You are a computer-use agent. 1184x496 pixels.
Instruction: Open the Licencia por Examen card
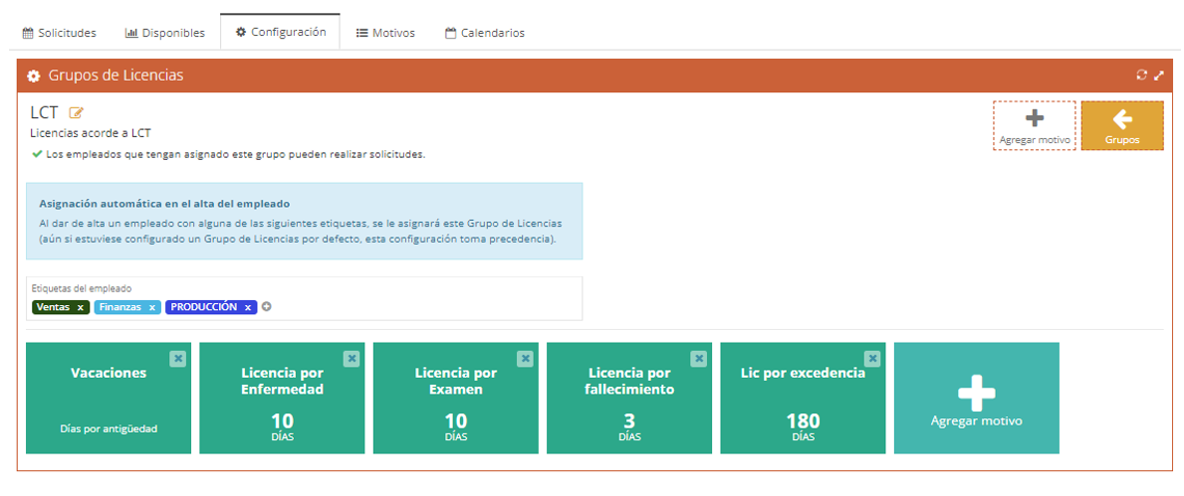pyautogui.click(x=455, y=398)
